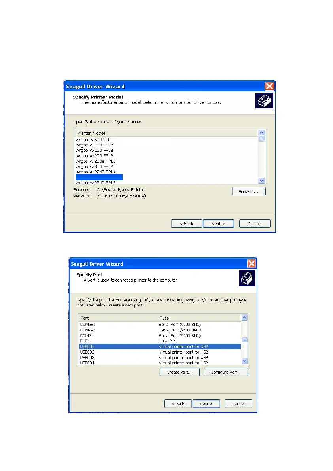Open Configure Port... settings
This screenshot has height=471, width=333.
point(226,372)
